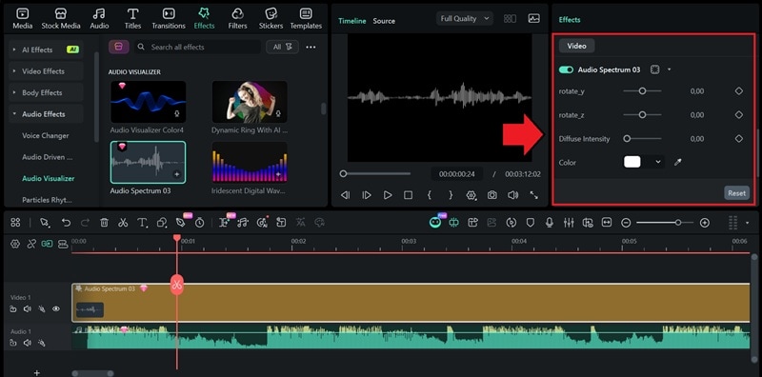Click the Search all effects field
Screen dimensions: 762x377
coord(197,48)
